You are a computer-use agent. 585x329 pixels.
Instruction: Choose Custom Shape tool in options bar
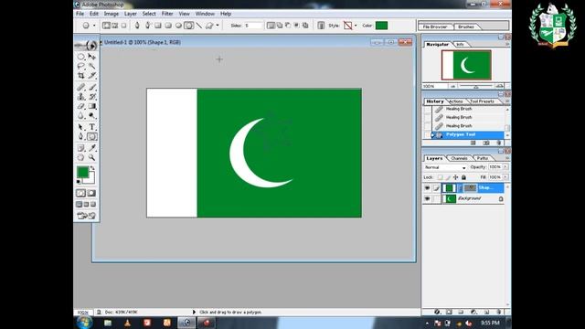[x=209, y=26]
